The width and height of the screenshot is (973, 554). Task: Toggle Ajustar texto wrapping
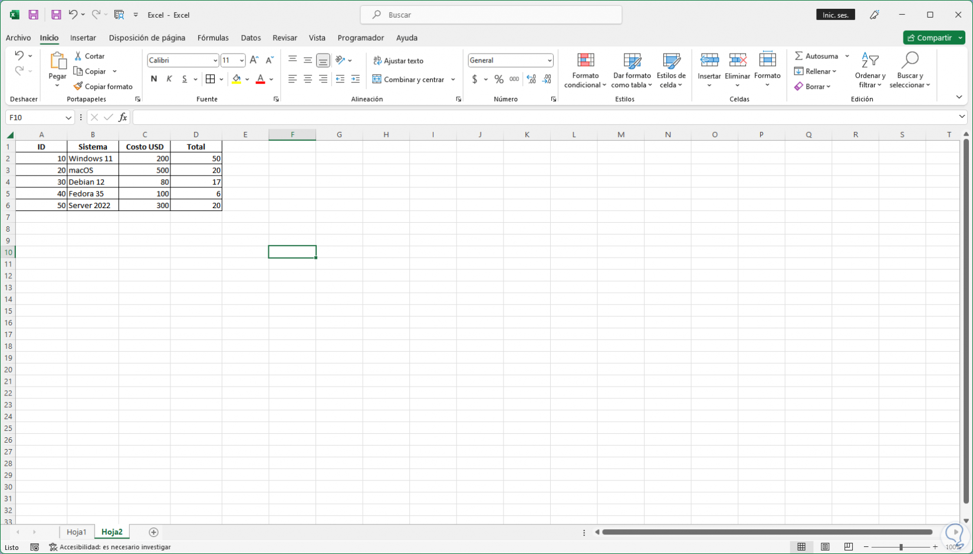click(x=398, y=61)
